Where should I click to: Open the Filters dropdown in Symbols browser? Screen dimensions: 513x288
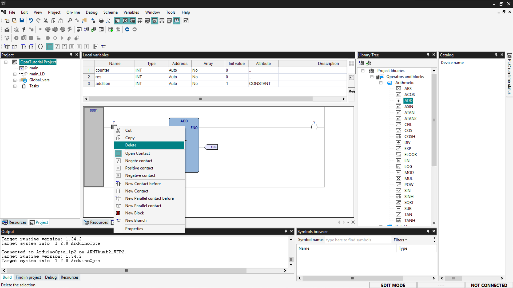400,240
